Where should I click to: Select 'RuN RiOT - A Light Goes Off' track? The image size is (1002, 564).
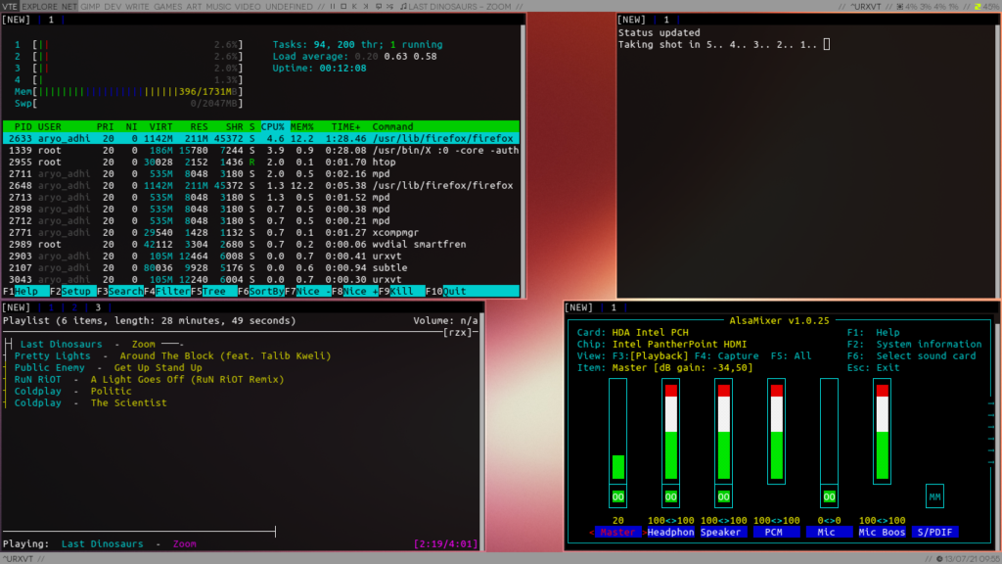pos(149,379)
